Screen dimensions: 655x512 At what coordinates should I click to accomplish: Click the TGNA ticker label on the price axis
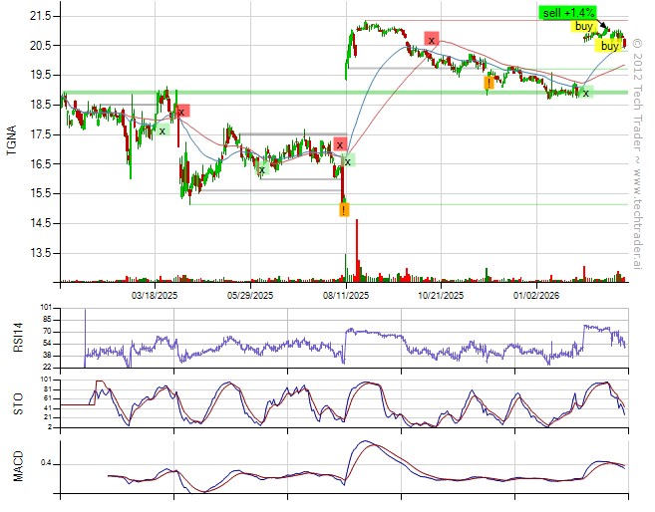point(12,140)
